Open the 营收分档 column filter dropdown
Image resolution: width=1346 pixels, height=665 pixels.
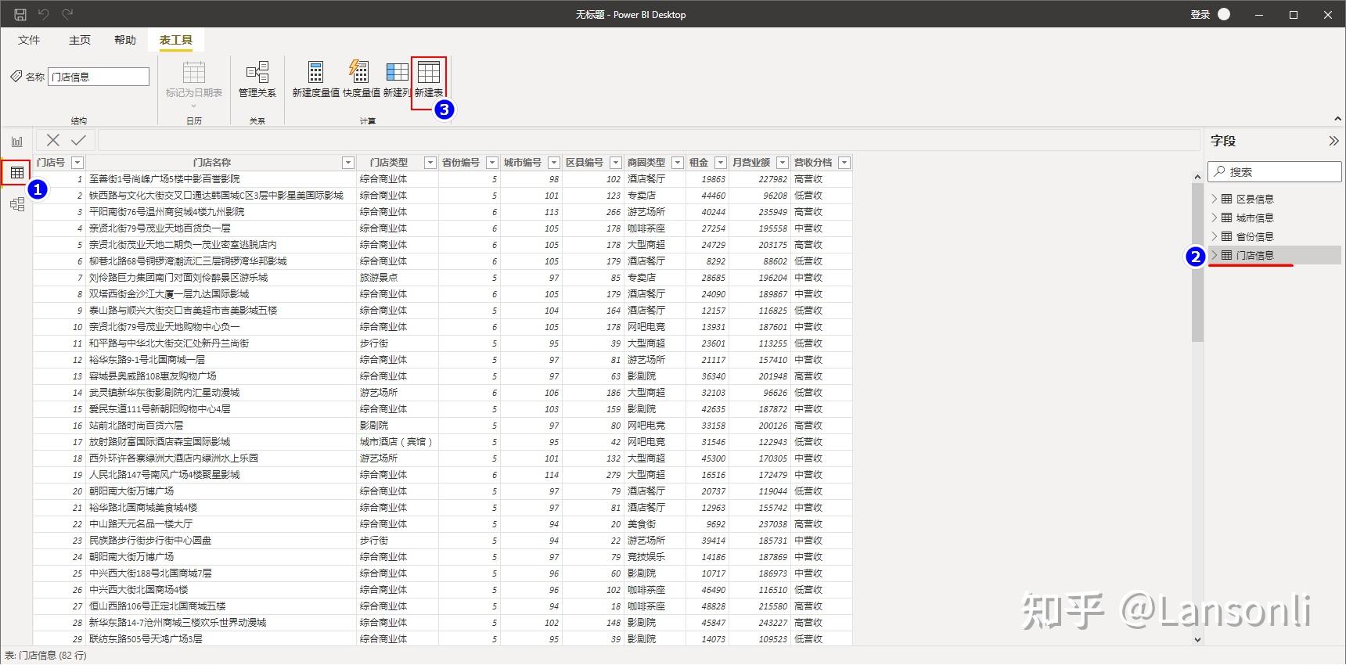[x=844, y=163]
